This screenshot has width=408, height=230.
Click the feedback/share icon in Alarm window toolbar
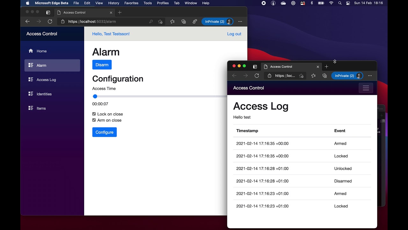point(195,21)
